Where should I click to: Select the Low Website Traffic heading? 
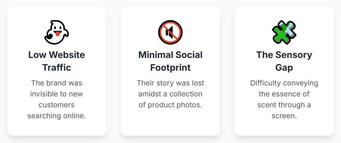click(x=57, y=61)
